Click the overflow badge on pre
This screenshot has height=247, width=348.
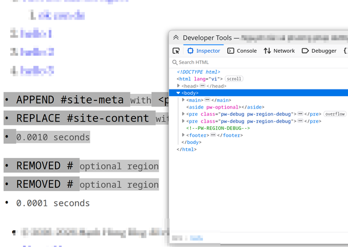335,114
